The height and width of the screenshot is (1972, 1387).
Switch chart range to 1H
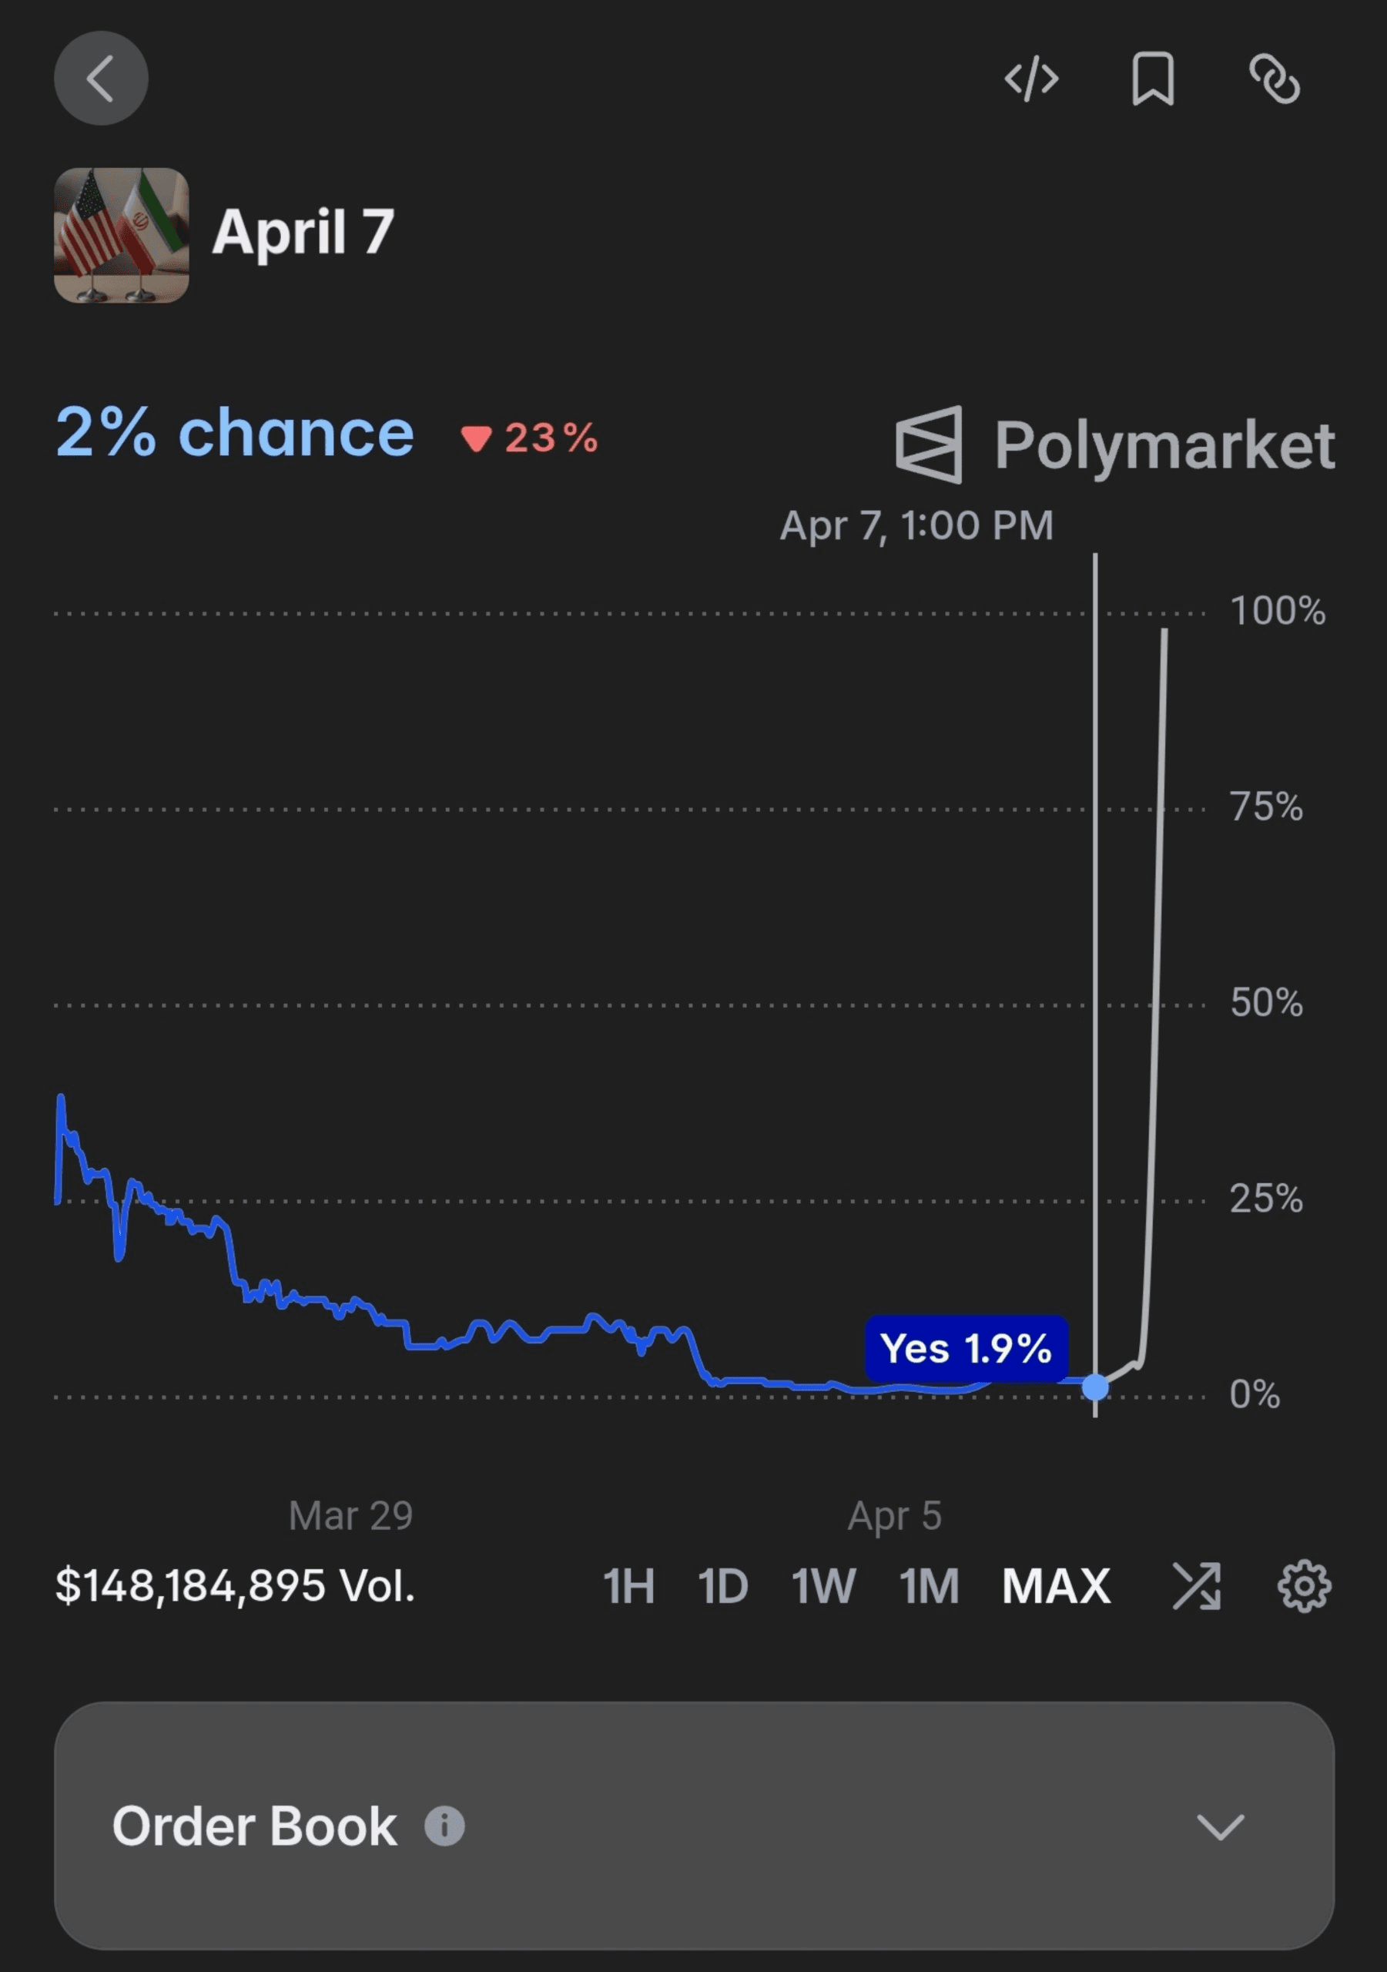pos(628,1585)
